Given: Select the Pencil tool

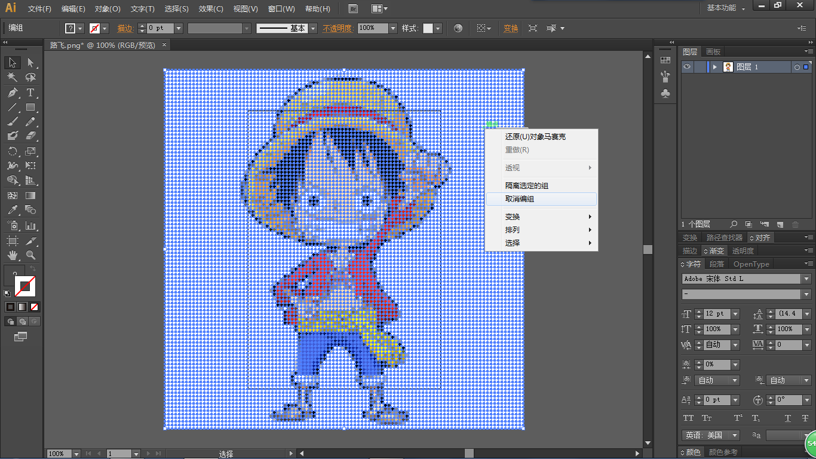Looking at the screenshot, I should pos(30,122).
